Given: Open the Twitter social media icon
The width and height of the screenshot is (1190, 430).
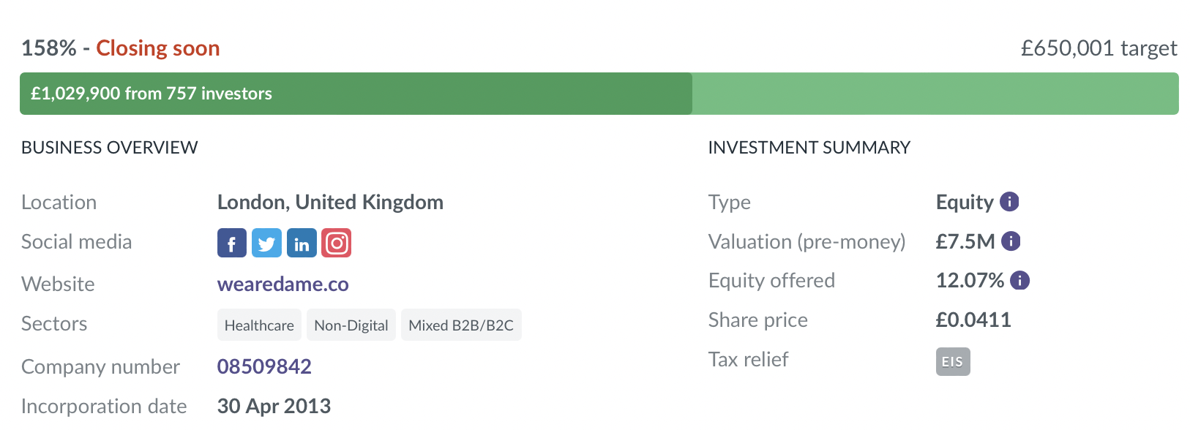Looking at the screenshot, I should pos(266,243).
